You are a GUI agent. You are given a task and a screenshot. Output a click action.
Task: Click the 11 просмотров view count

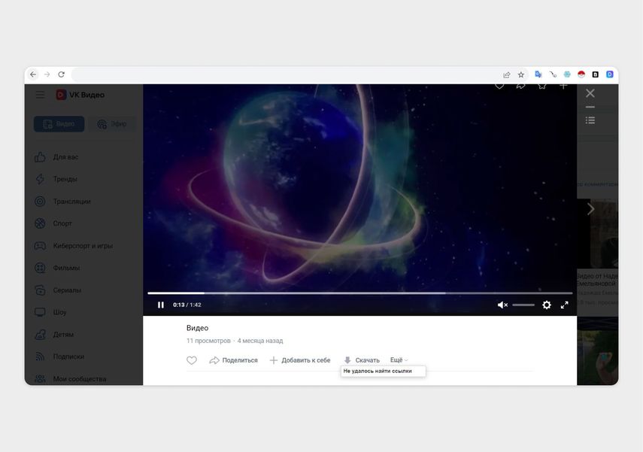coord(208,341)
